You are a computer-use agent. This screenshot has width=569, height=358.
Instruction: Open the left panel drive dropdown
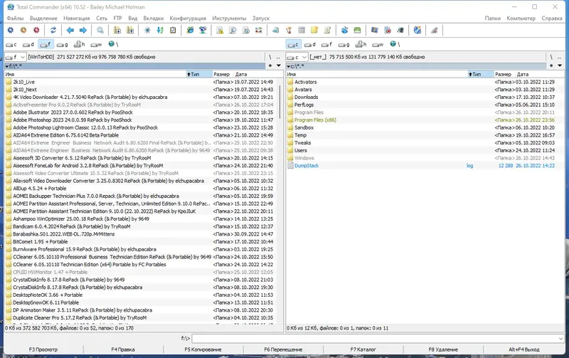[x=23, y=57]
